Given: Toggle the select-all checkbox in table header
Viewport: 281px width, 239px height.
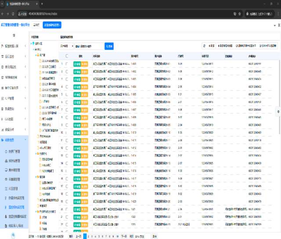Looking at the screenshot, I should pyautogui.click(x=67, y=56).
